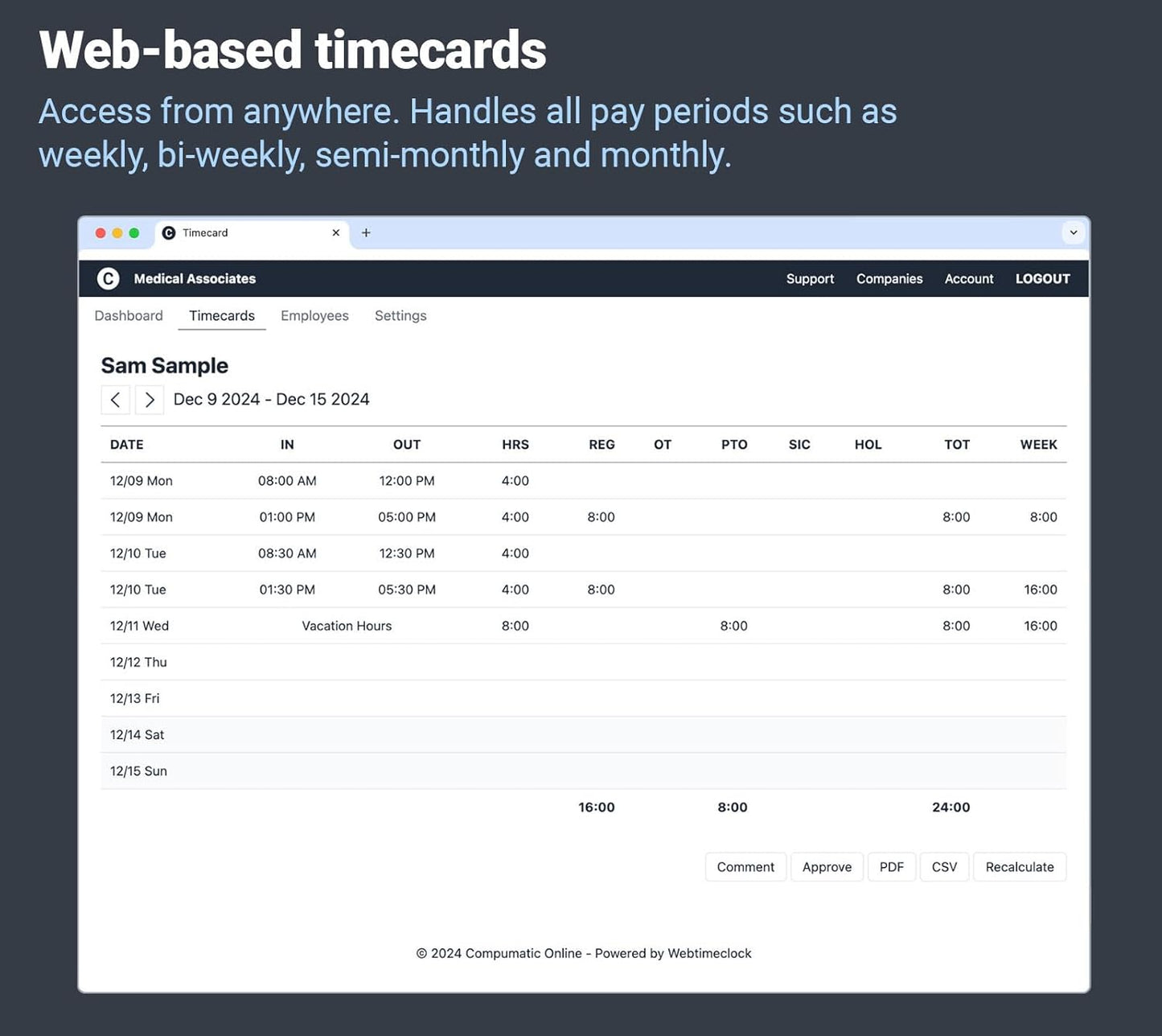The width and height of the screenshot is (1162, 1036).
Task: Advance to next pay period arrow
Action: point(150,400)
